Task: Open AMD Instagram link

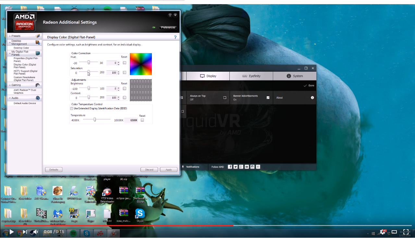Action: [252, 167]
